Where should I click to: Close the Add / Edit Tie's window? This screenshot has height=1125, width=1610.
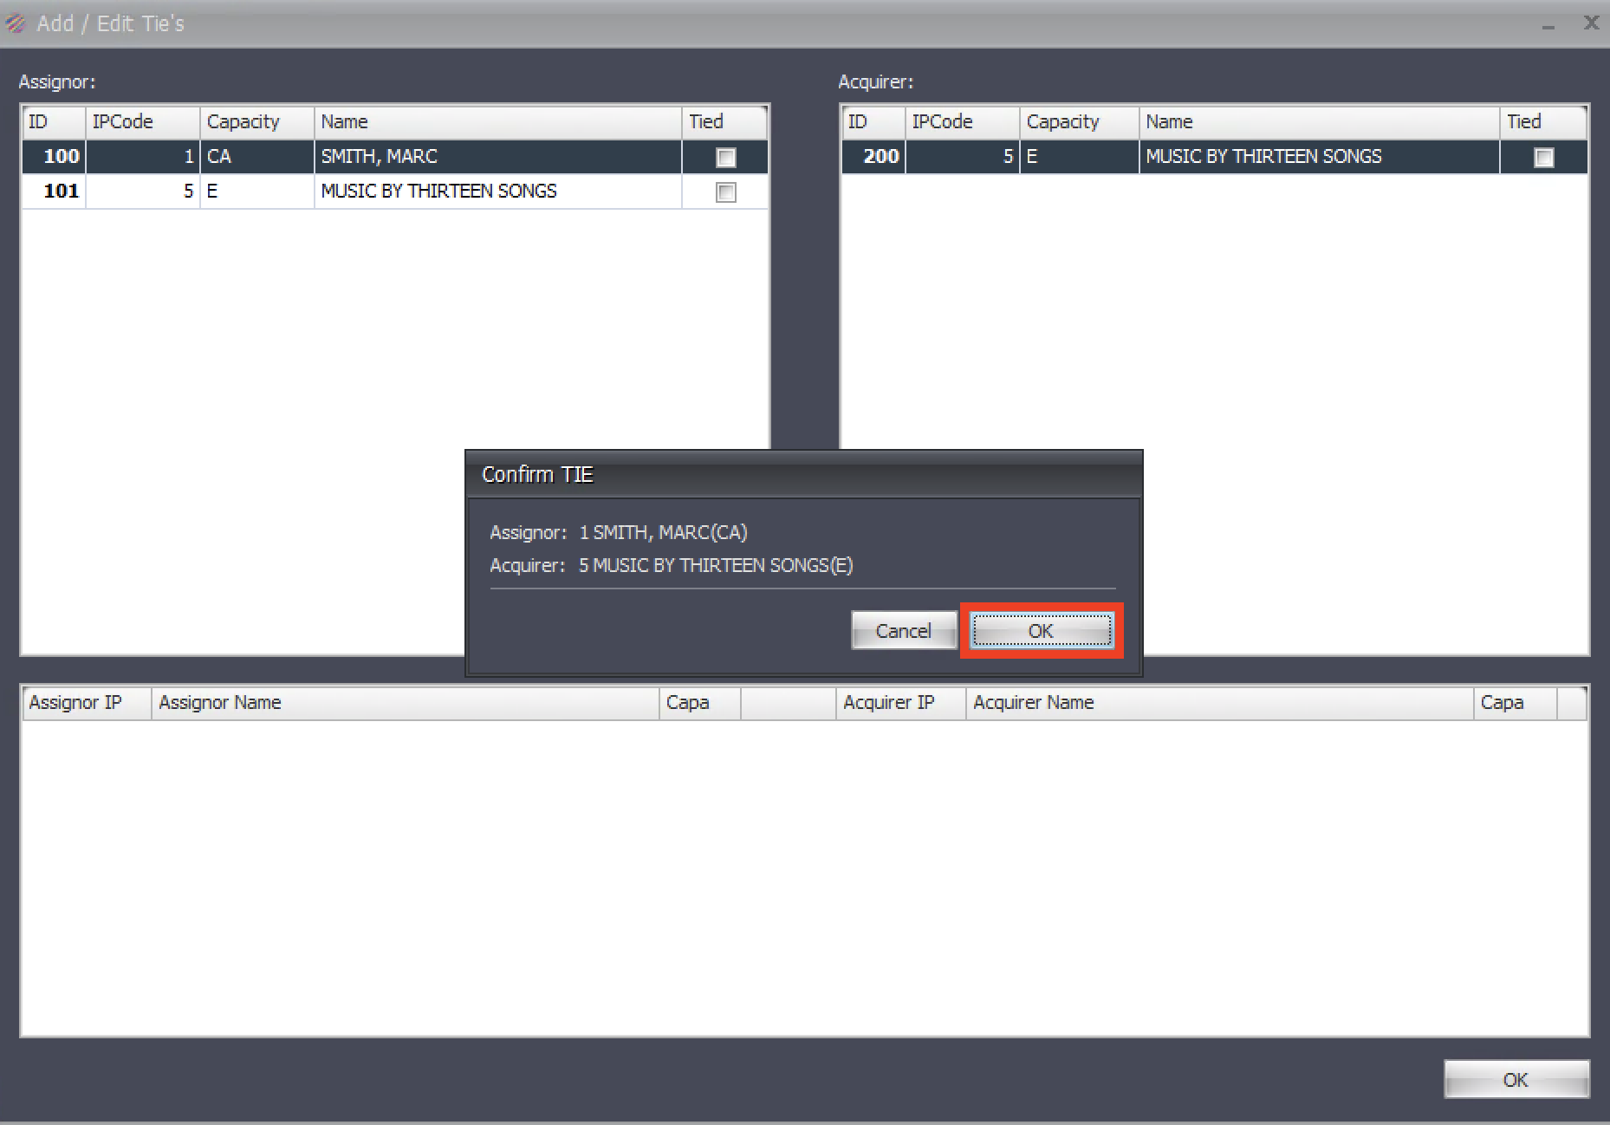(x=1591, y=23)
